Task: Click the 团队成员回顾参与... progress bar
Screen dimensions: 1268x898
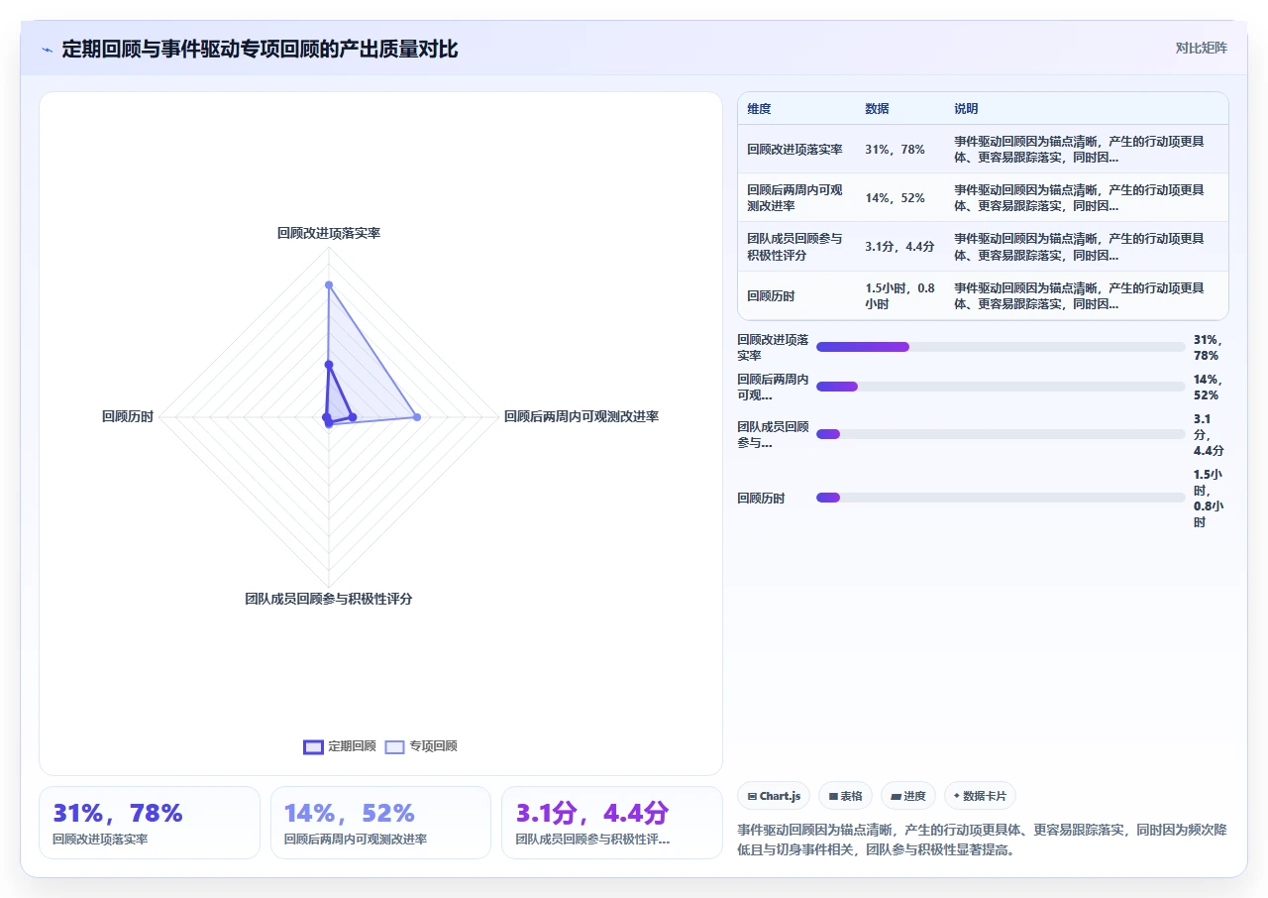Action: [1001, 434]
